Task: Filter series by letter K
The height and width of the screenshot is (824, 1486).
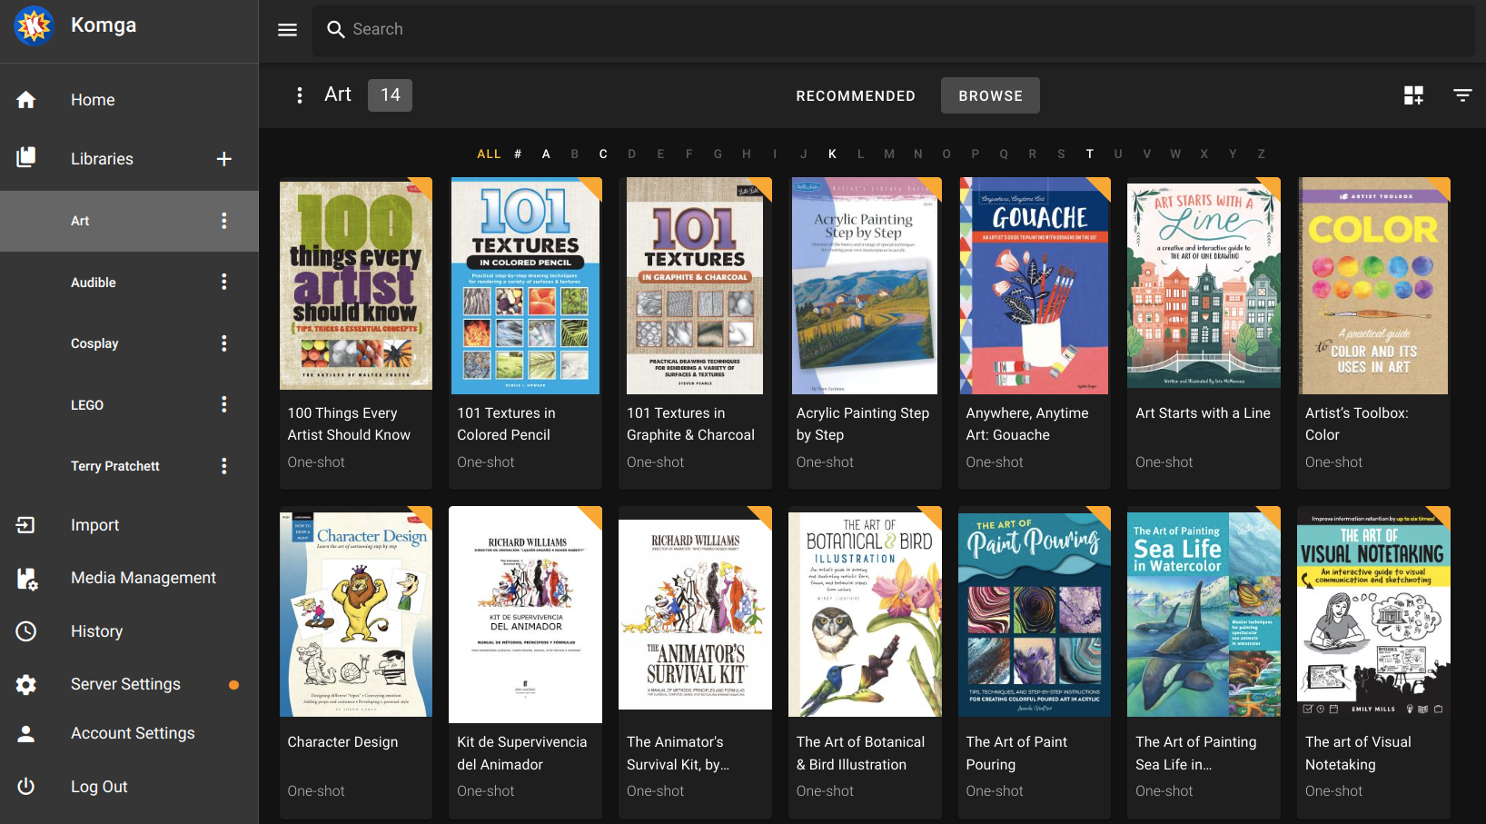Action: coord(832,154)
